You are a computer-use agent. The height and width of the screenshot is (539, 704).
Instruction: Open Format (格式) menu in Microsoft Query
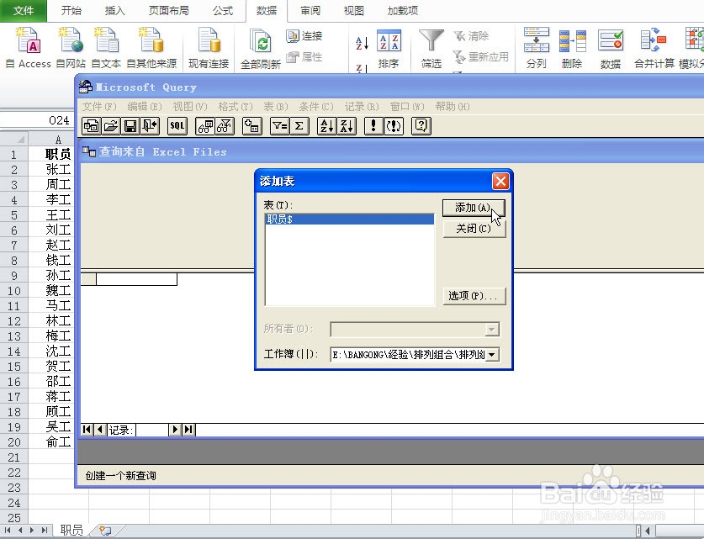coord(236,107)
